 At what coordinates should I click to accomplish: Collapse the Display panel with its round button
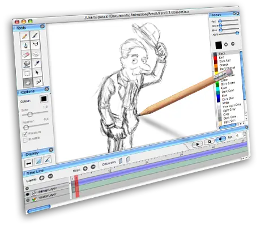pyautogui.click(x=51, y=150)
